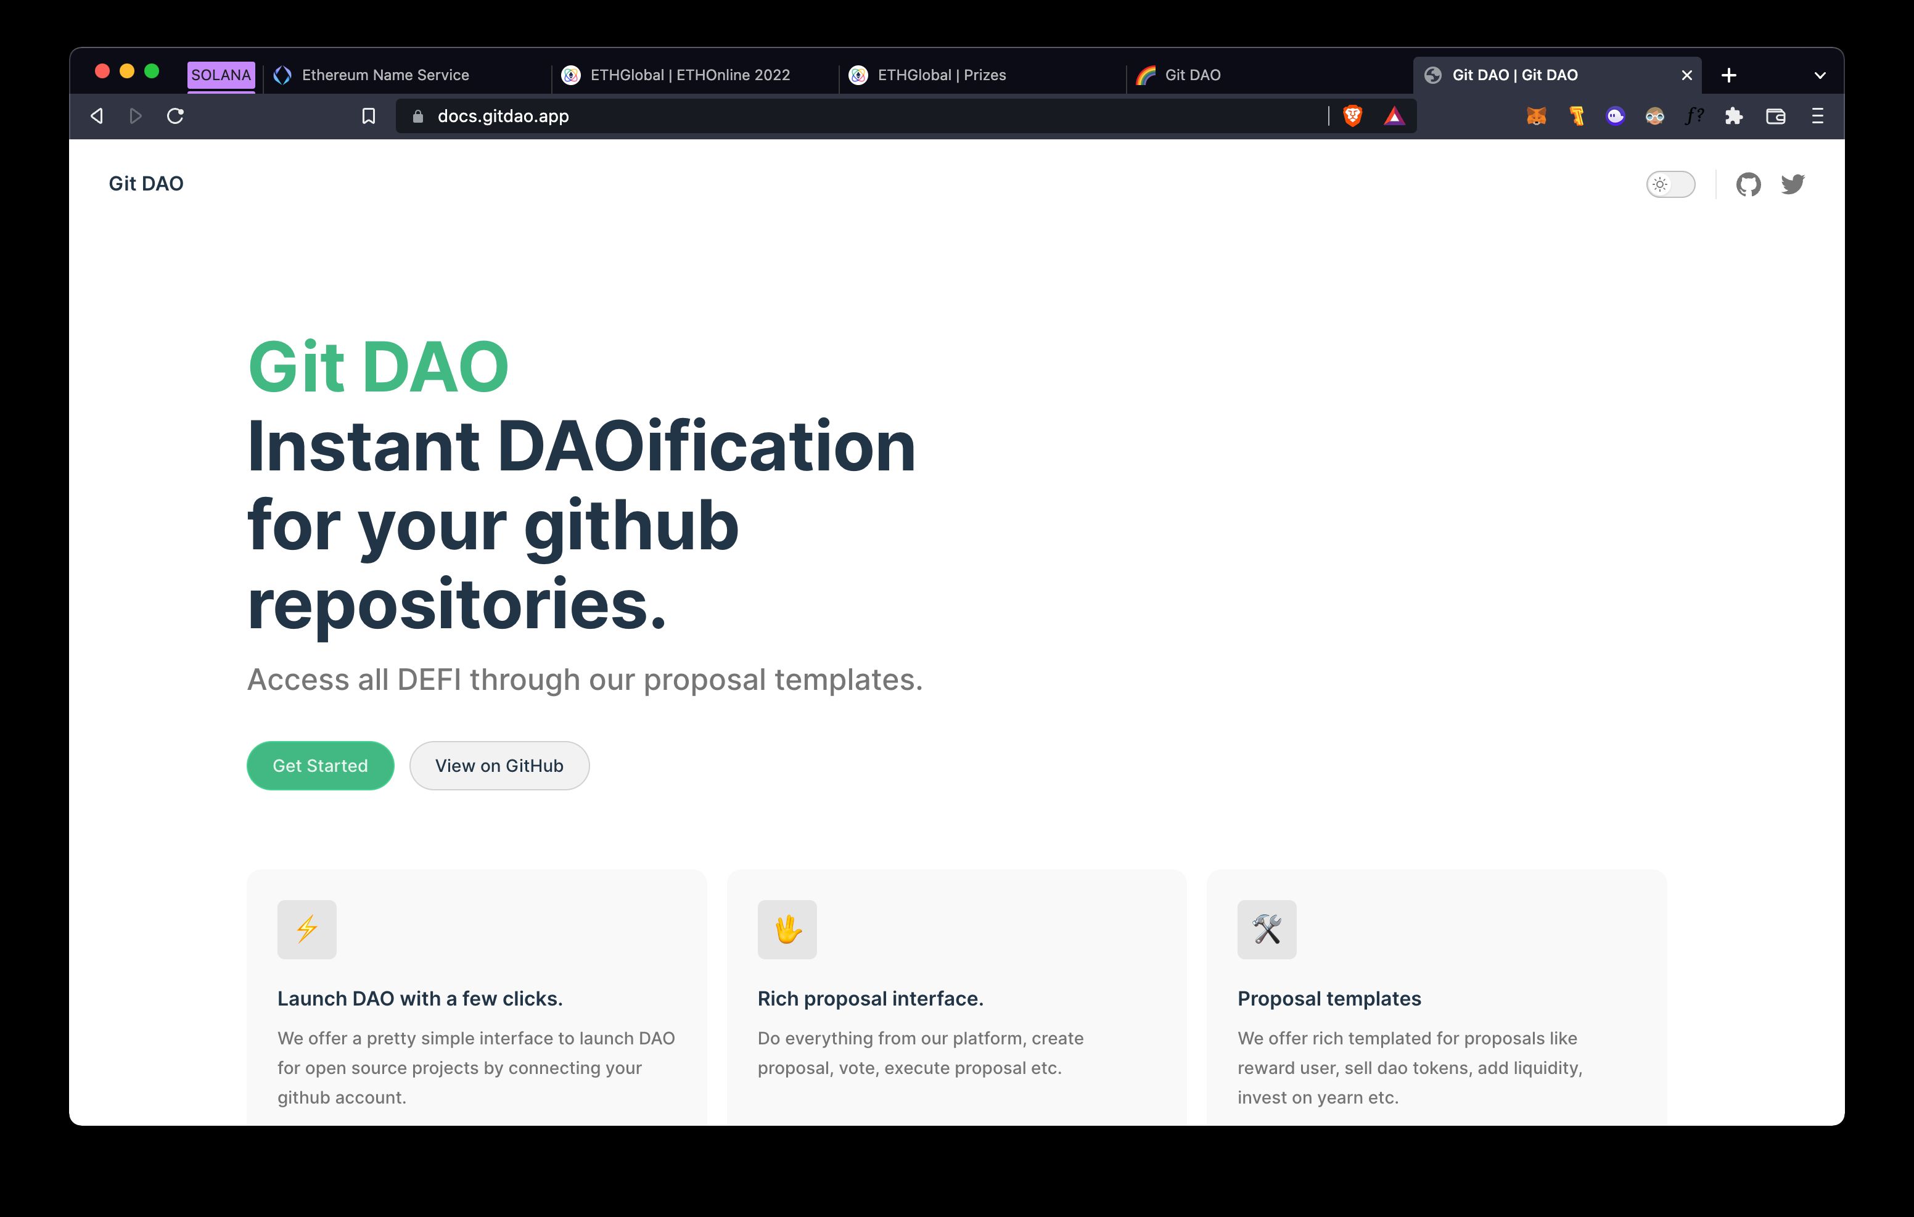Open the Twitter icon link in header

point(1793,184)
